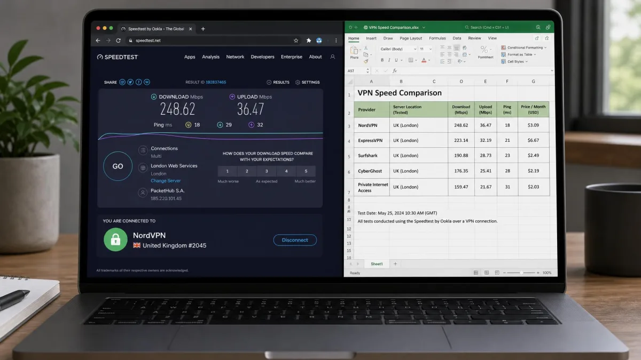
Task: Bookmark page with address bar star
Action: pyautogui.click(x=296, y=40)
